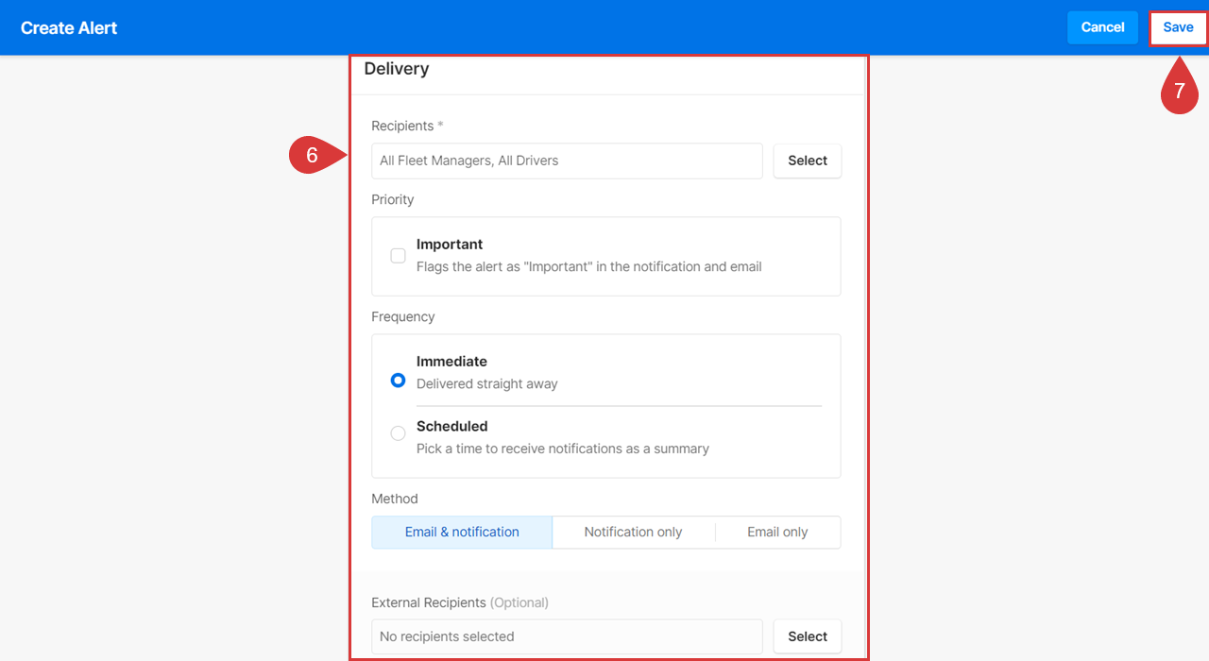This screenshot has height=661, width=1209.
Task: Enable the Important priority flag
Action: pos(398,255)
